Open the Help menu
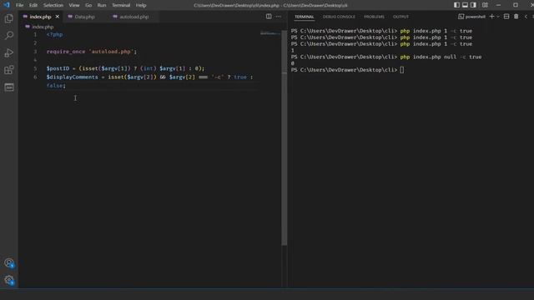534x300 pixels. click(141, 5)
